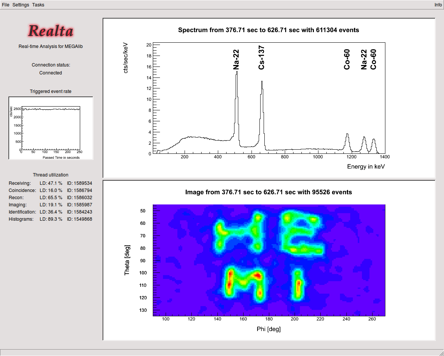Click Identification ID 1584243
444x356 pixels.
tap(79, 212)
